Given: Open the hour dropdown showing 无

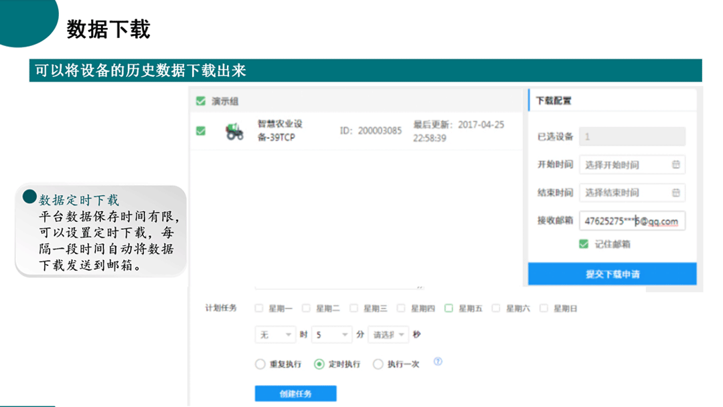Looking at the screenshot, I should pos(274,334).
